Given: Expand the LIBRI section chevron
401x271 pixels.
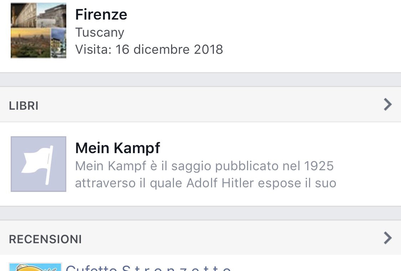Looking at the screenshot, I should pos(388,104).
